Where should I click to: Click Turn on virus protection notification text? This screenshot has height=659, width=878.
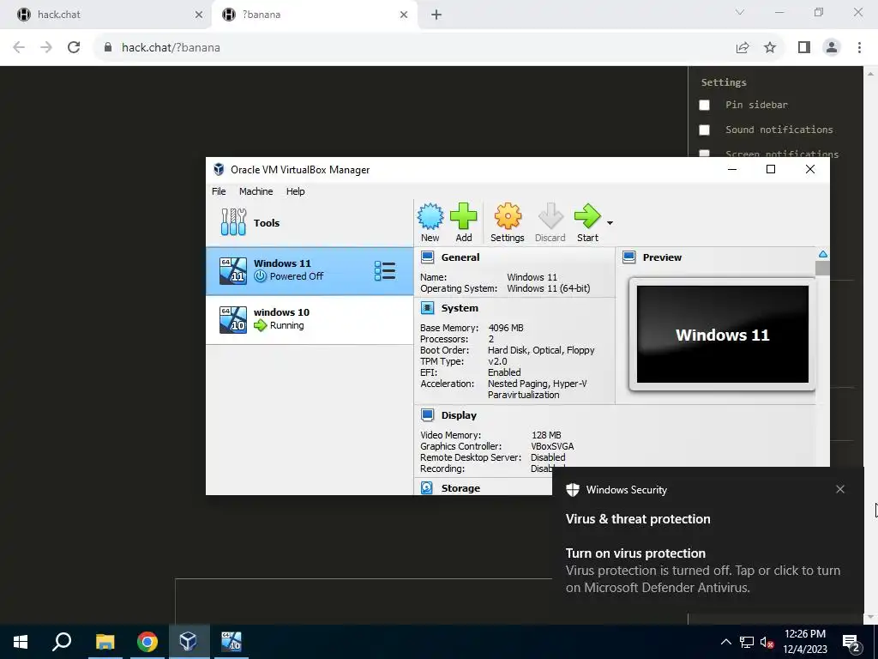635,553
